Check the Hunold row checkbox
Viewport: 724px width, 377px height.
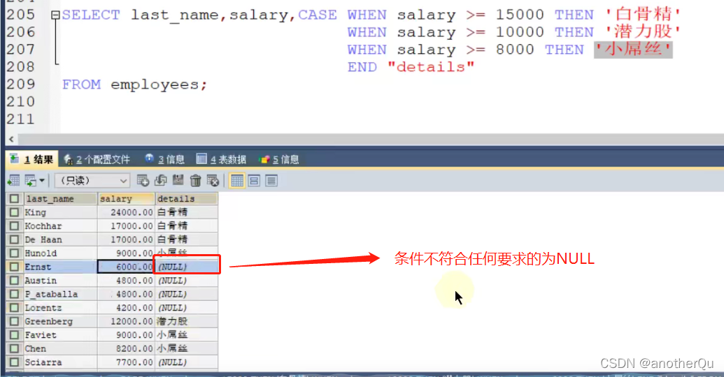tap(14, 253)
